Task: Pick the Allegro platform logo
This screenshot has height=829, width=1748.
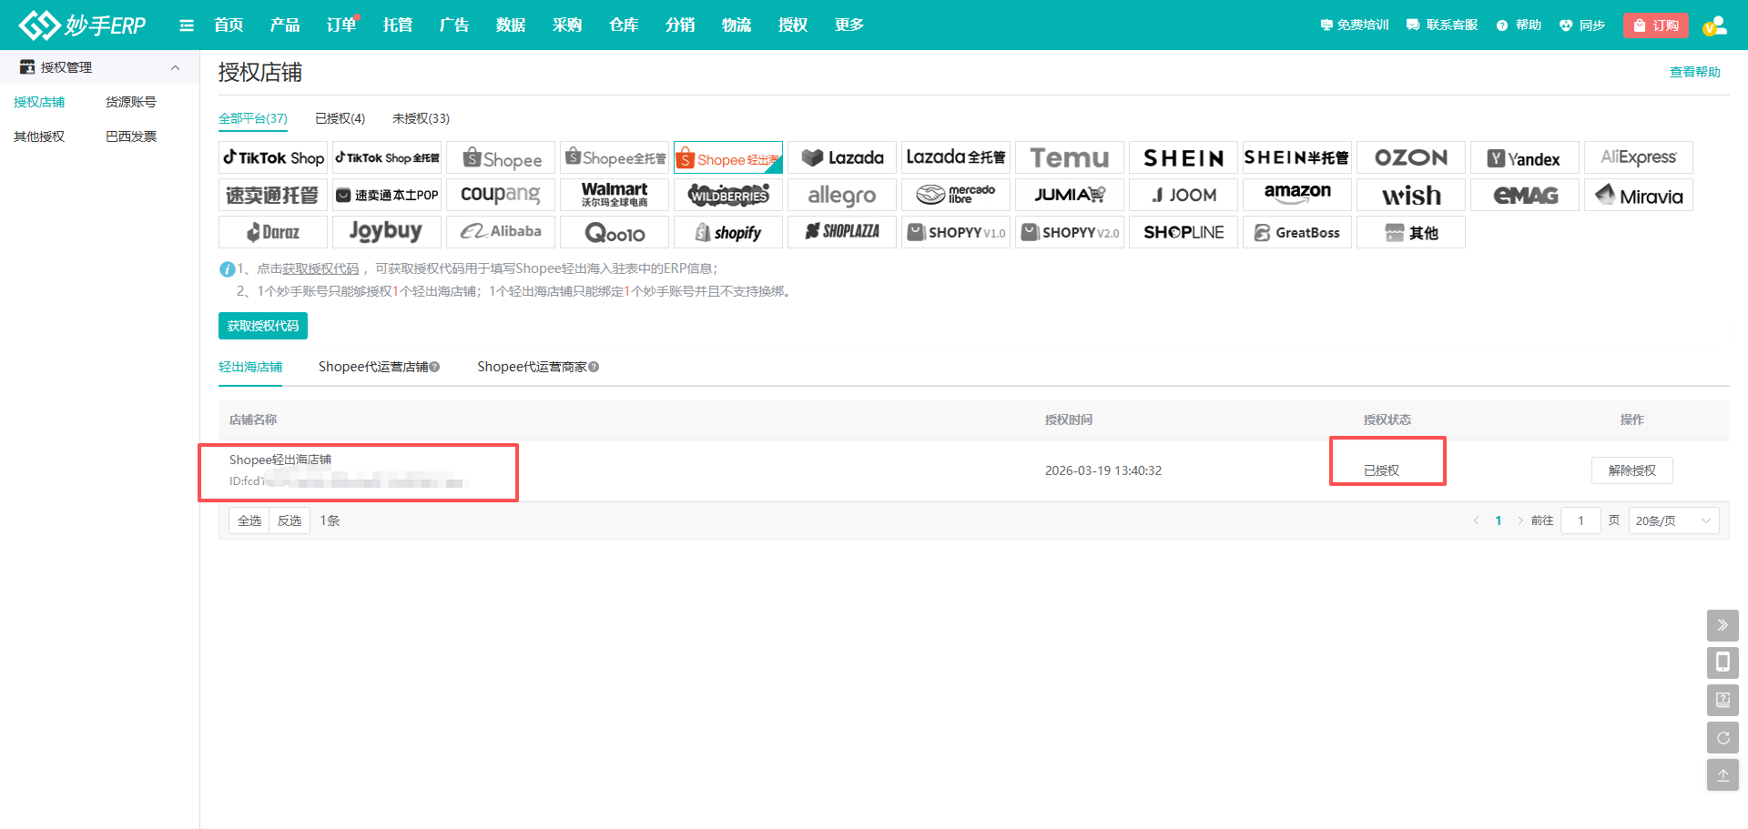Action: point(842,195)
